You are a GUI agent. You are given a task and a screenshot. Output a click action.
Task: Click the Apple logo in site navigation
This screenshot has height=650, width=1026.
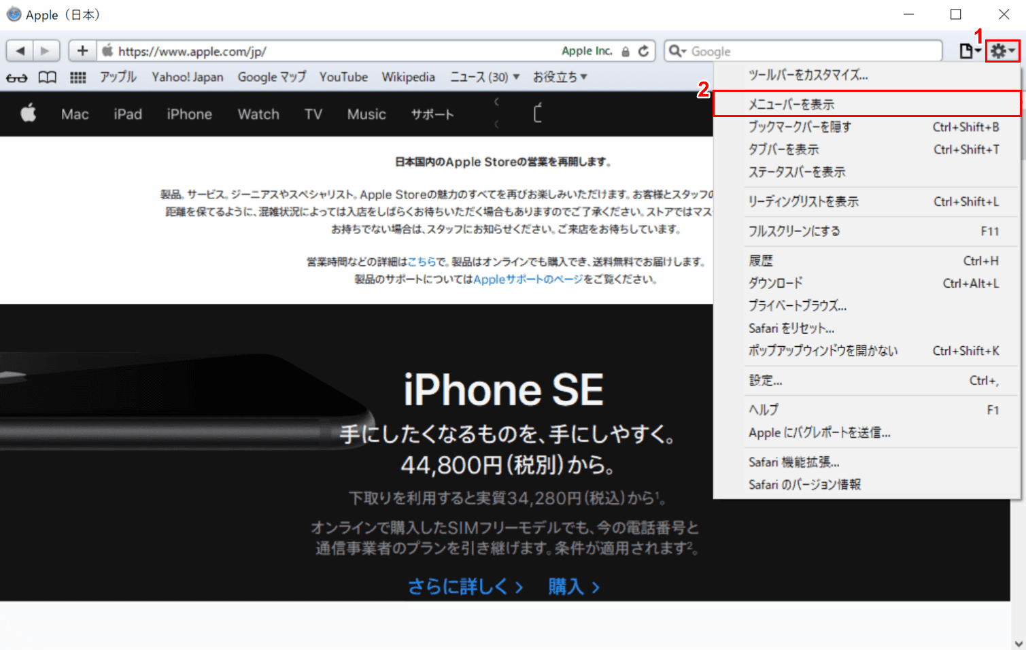click(x=29, y=114)
